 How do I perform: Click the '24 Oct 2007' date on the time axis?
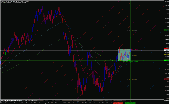tap(12, 103)
